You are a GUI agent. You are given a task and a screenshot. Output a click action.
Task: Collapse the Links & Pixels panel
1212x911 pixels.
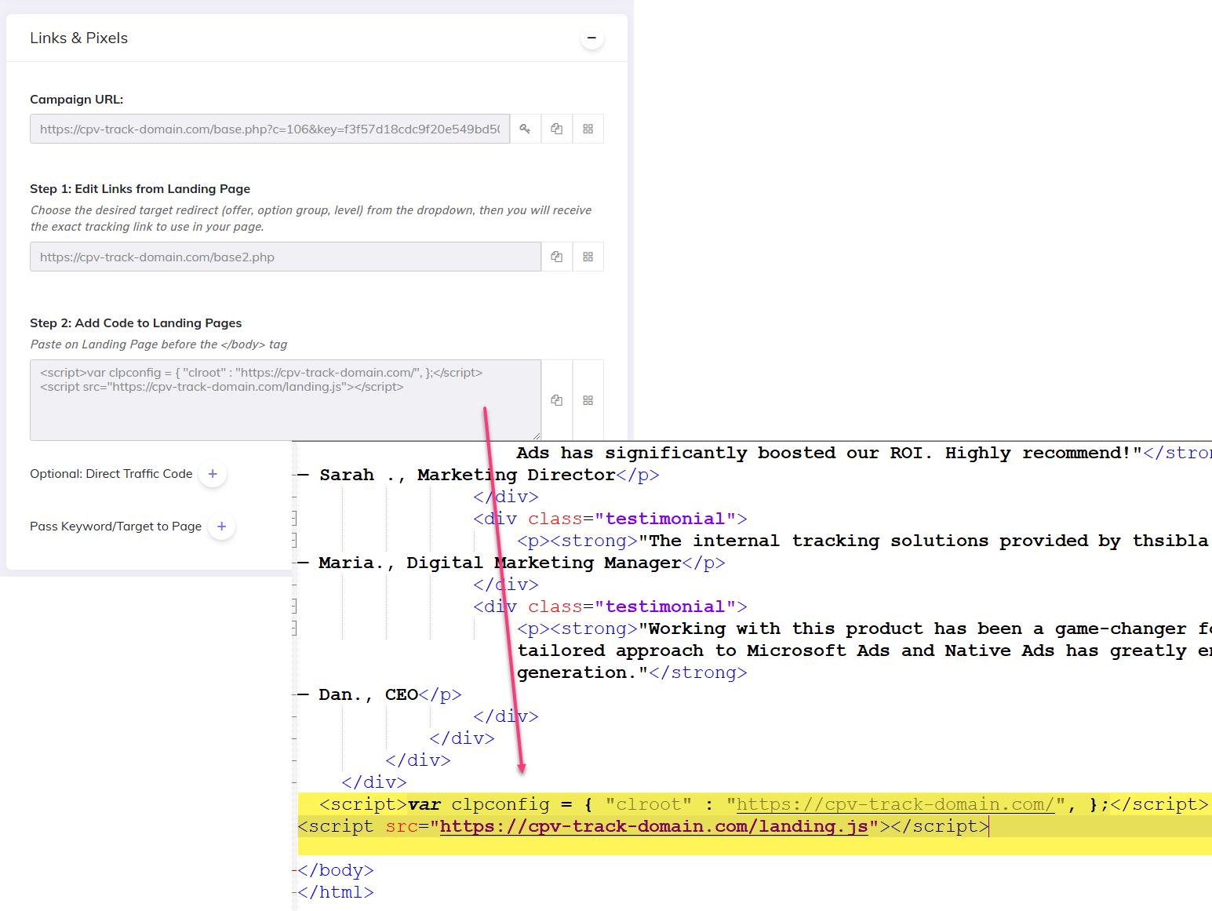pos(591,38)
